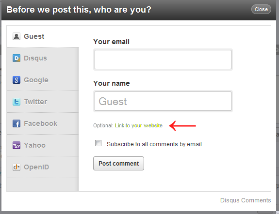Enable Subscribe to all comments by email

98,143
